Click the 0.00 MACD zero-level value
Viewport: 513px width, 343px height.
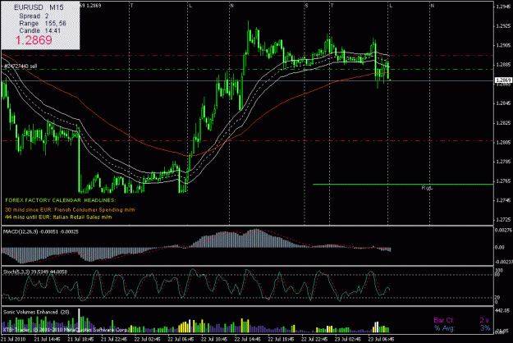pos(500,247)
